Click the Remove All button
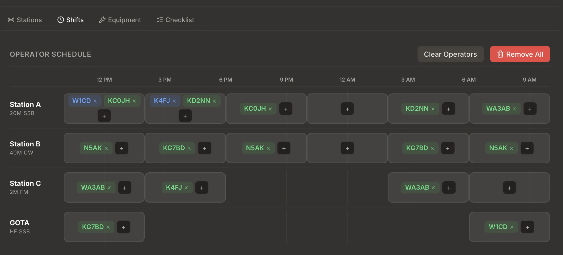563x255 pixels. (520, 54)
